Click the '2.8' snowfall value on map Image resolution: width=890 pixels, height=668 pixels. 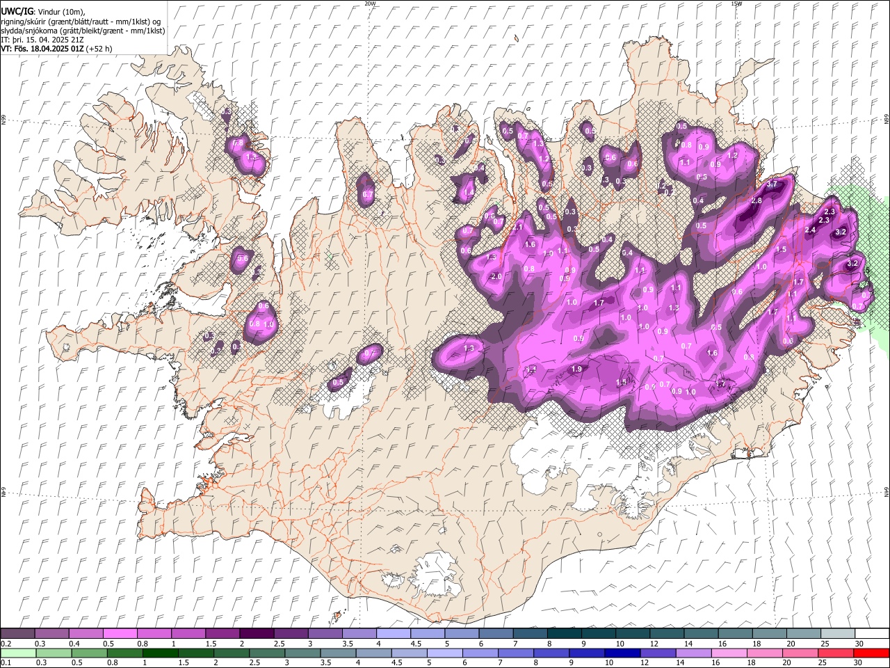pyautogui.click(x=756, y=200)
